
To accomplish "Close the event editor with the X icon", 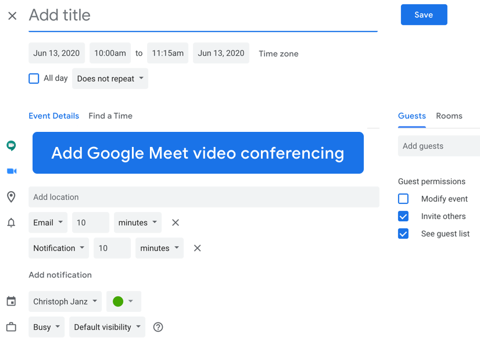I will (x=12, y=16).
